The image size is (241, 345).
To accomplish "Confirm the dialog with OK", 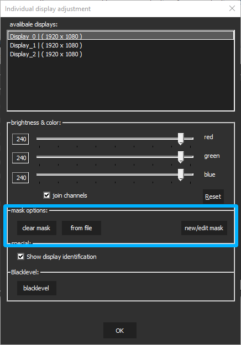I will pyautogui.click(x=120, y=331).
